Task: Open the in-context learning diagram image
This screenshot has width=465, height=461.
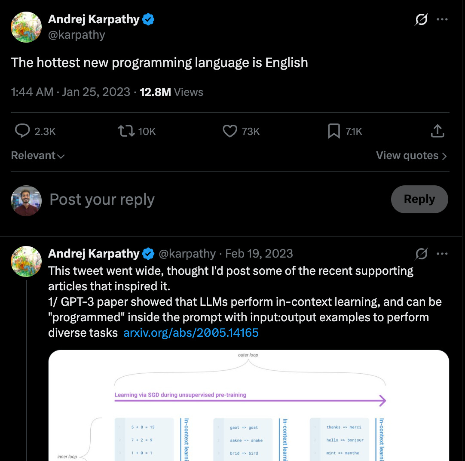Action: 248,405
